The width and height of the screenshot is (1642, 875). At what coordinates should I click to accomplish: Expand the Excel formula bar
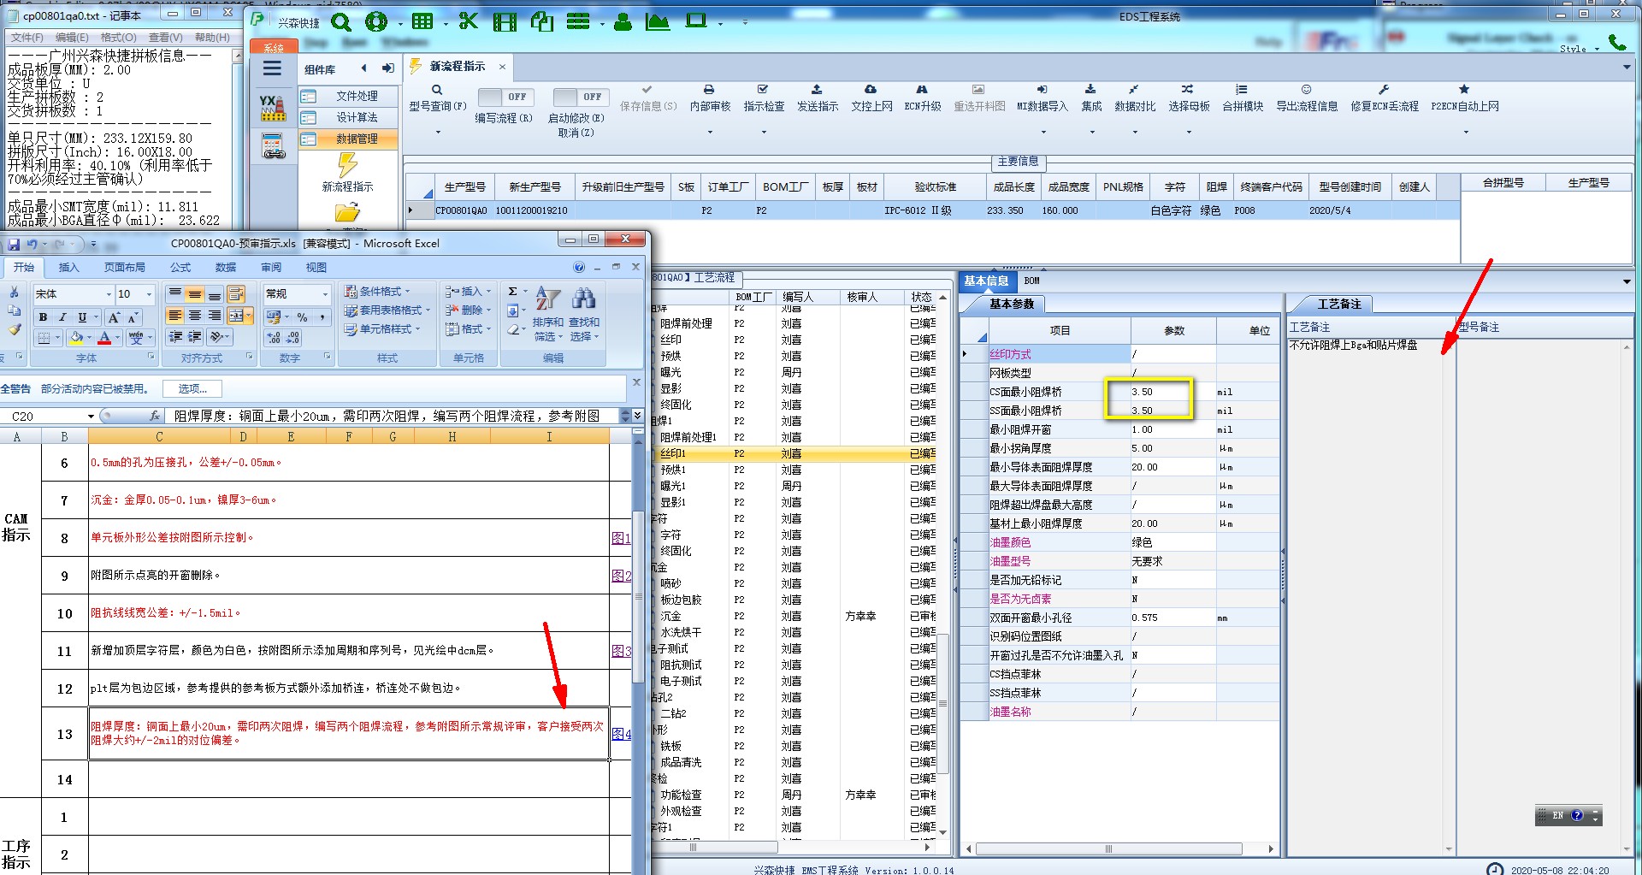(637, 416)
